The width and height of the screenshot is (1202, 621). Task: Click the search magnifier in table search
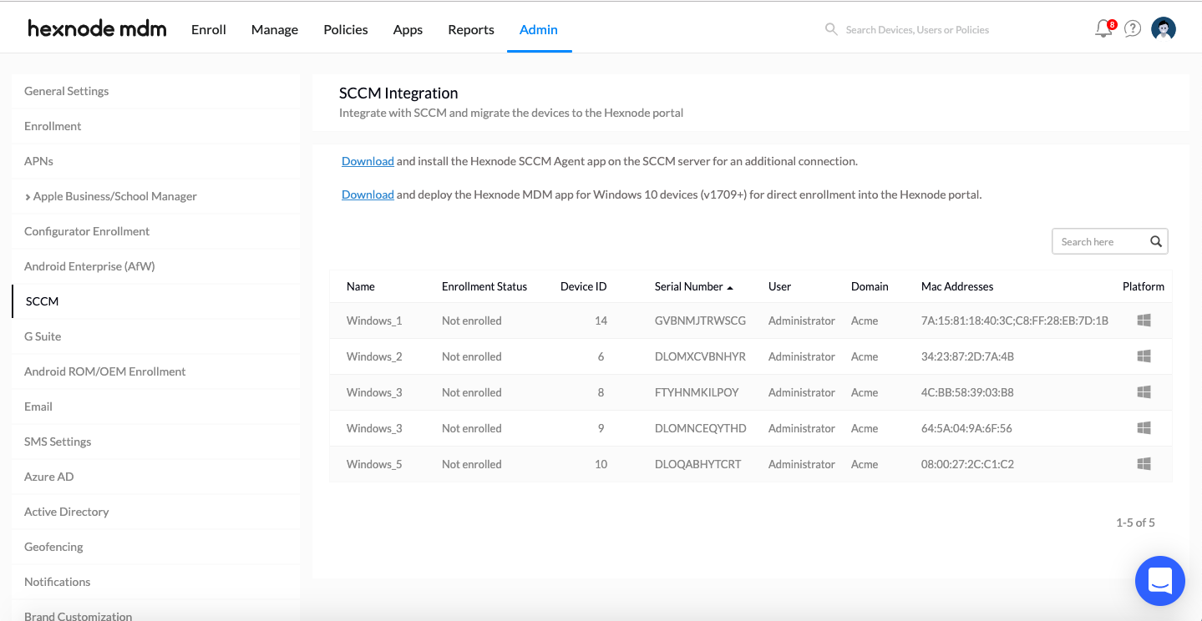(1156, 241)
